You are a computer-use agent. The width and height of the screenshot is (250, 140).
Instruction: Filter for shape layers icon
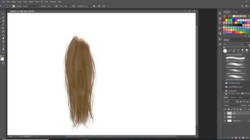[247, 102]
